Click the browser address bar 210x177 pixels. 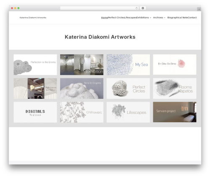[99, 8]
